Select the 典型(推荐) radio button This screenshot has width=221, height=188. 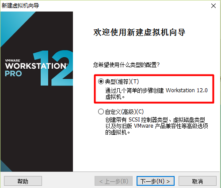coord(101,82)
